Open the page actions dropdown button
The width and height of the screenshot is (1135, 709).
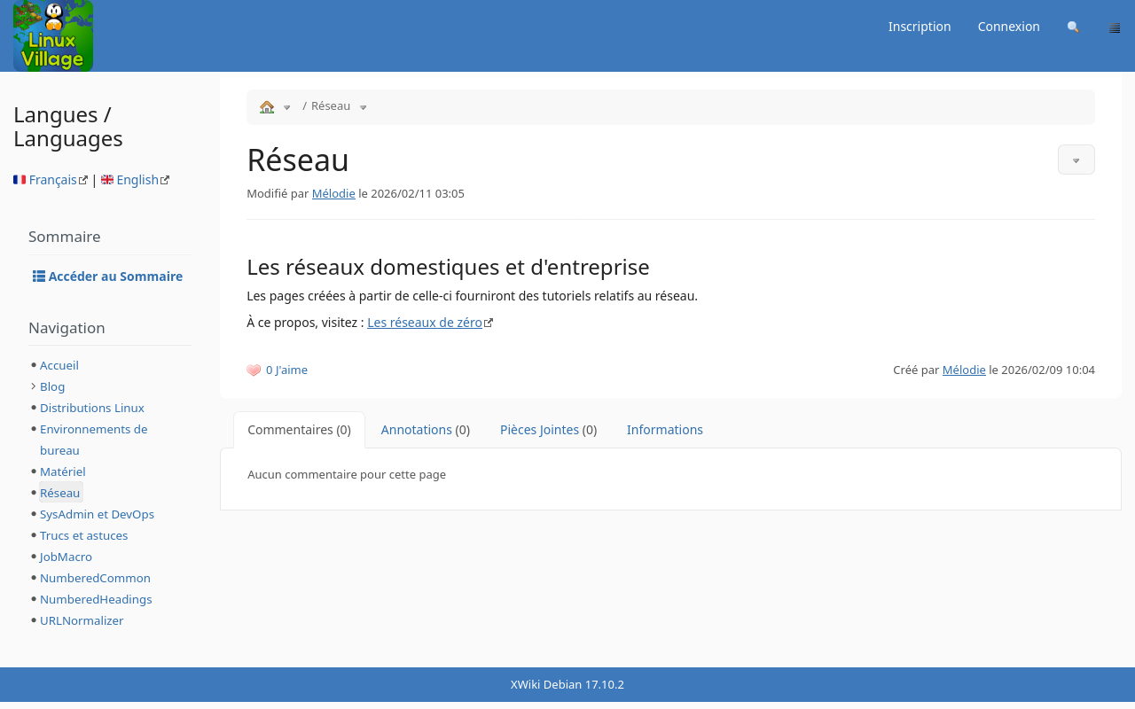[1076, 160]
